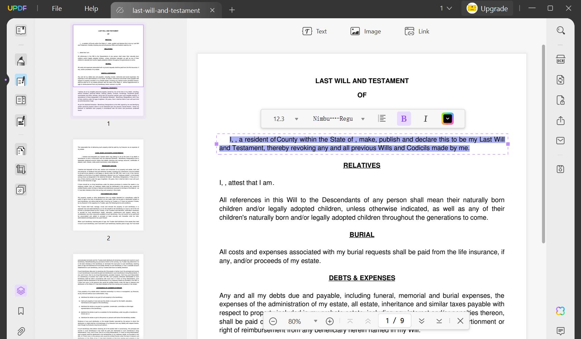Switch to the last-will-and-testament tab
Viewport: 581px width, 339px height.
166,10
